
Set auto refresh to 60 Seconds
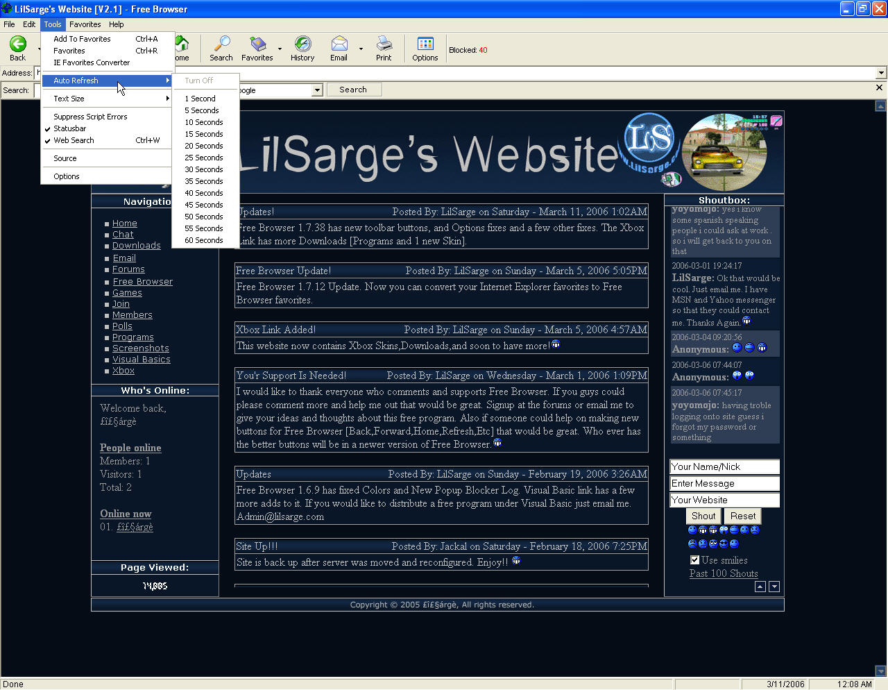coord(205,240)
